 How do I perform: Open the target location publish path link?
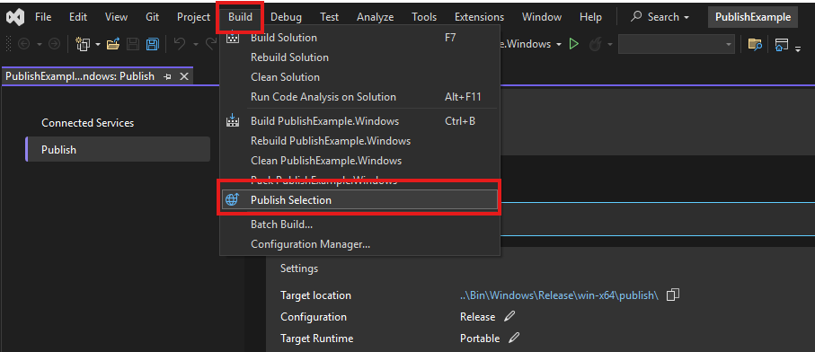pyautogui.click(x=559, y=295)
